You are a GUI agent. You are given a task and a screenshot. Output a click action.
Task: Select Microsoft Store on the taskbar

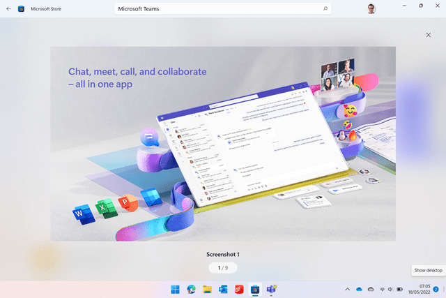(x=255, y=290)
